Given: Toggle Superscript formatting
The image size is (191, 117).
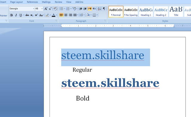Looking at the screenshot, I should (x=36, y=15).
